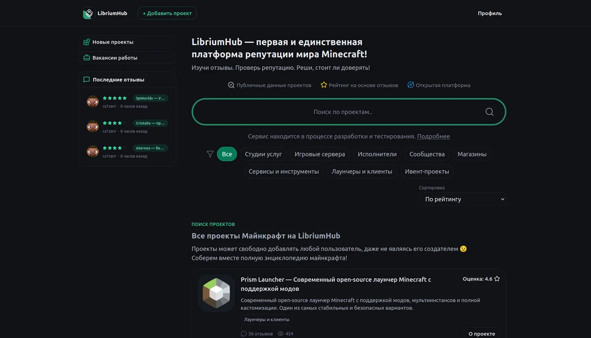
Task: Click the О проекте button
Action: (x=482, y=333)
